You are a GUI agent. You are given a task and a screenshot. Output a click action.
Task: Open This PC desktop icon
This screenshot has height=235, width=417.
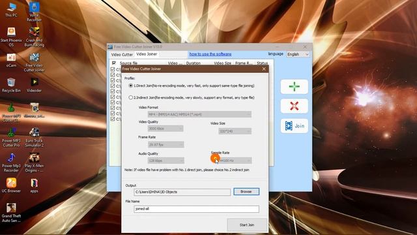click(x=11, y=10)
